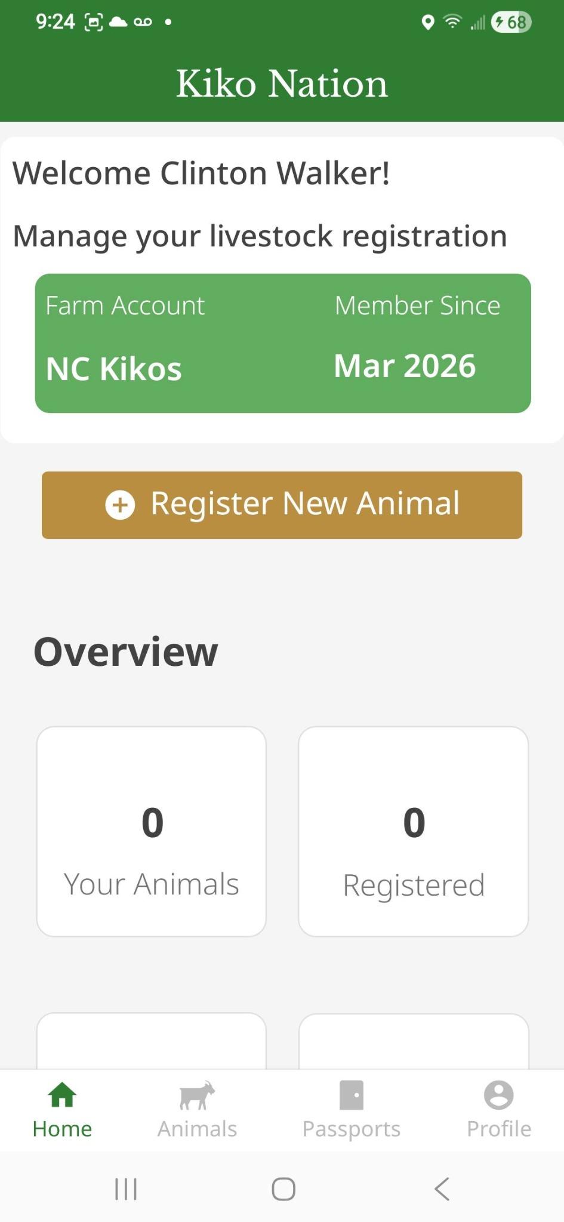Tap the location pin icon in status bar
The width and height of the screenshot is (564, 1222).
point(429,21)
